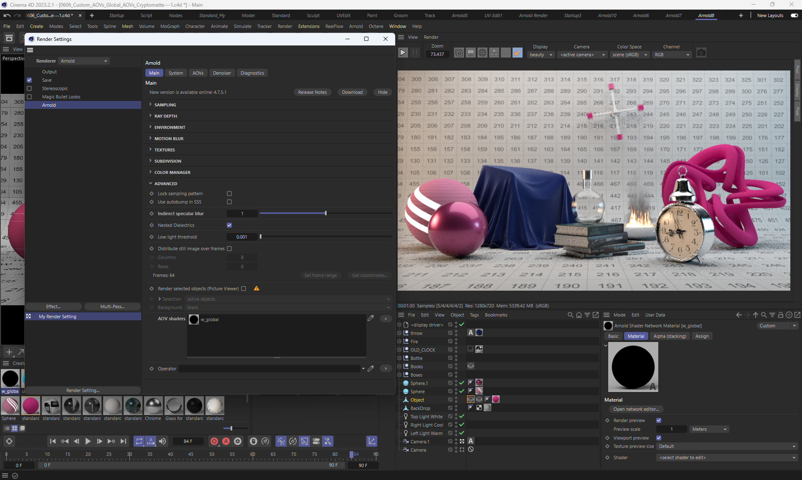Enable Lock sampling pattern checkbox
The height and width of the screenshot is (480, 802).
tap(229, 194)
